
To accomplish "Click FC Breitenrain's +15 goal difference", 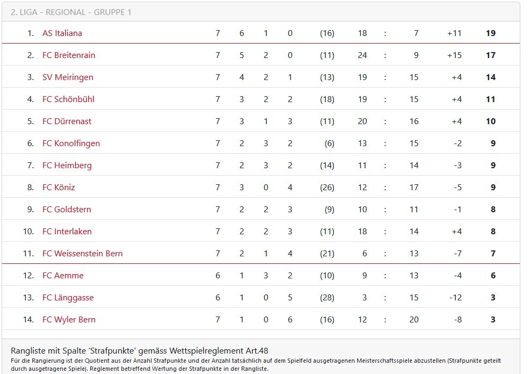I will point(454,55).
